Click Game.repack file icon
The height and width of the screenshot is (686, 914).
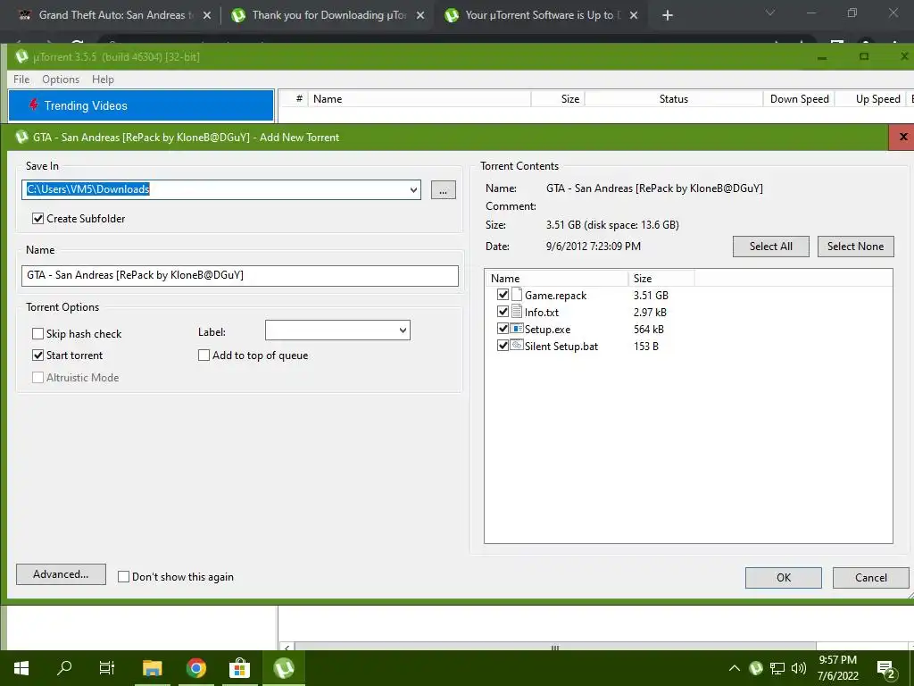pos(517,295)
